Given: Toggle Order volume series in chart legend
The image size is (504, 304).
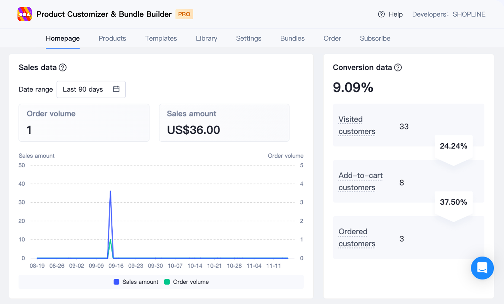Looking at the screenshot, I should point(186,282).
